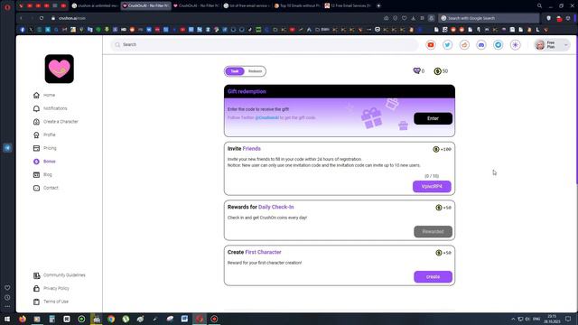Click the Telegram icon in header

pos(499,45)
